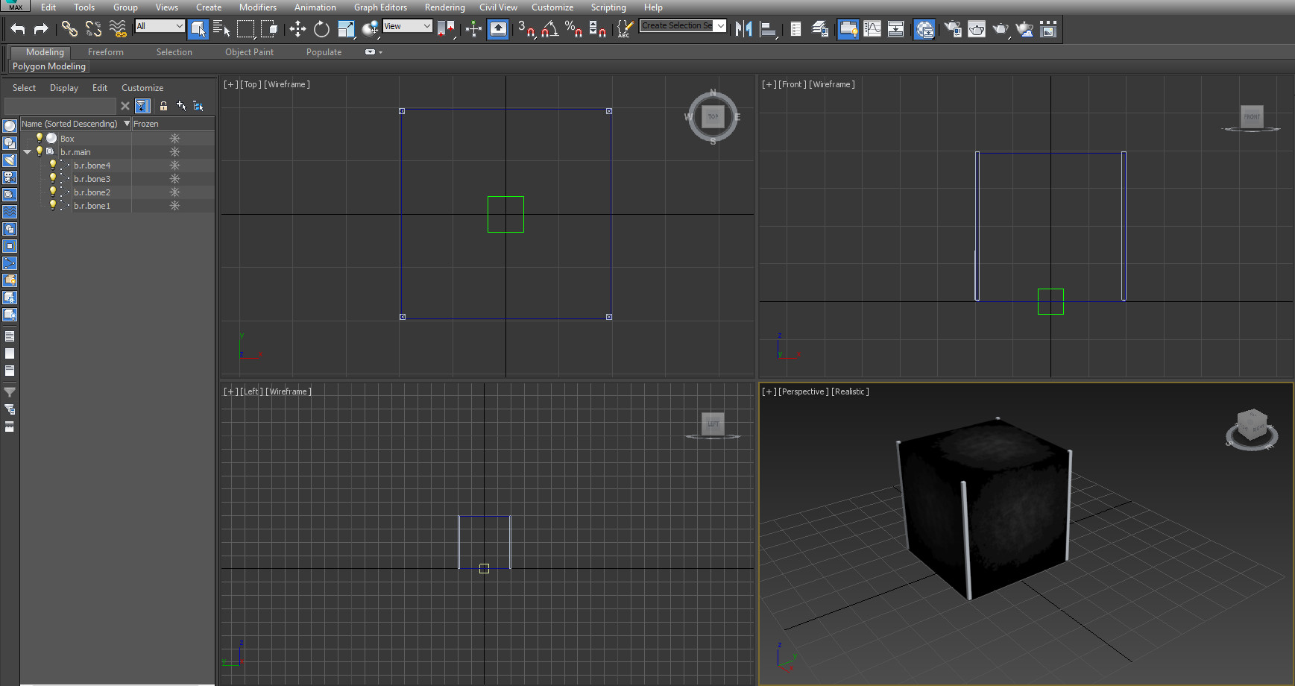
Task: Open the Scene Explorer Display menu
Action: 64,88
